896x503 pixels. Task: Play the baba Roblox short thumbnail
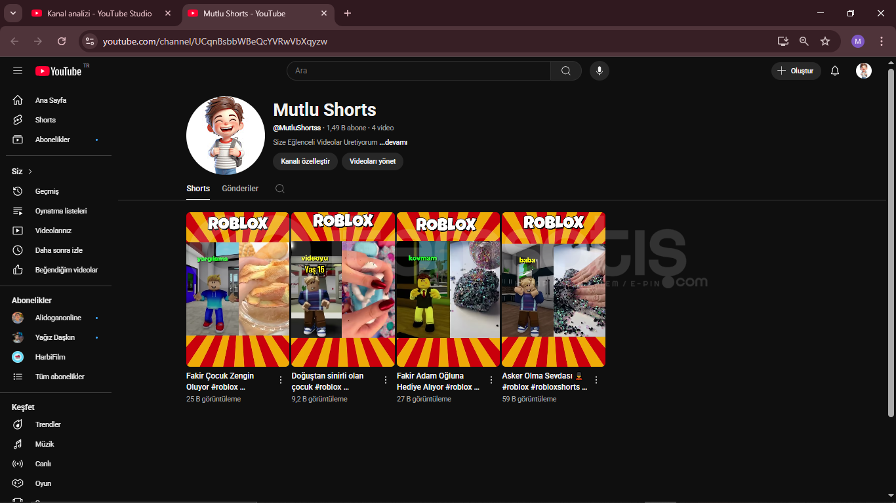[x=554, y=289]
